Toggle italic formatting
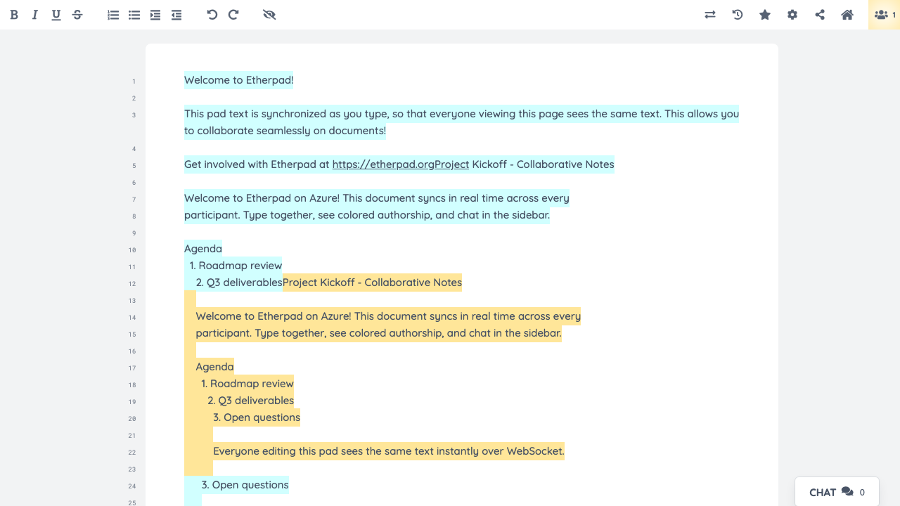 [34, 15]
